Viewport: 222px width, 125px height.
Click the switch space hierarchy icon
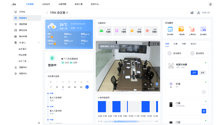click(x=199, y=13)
